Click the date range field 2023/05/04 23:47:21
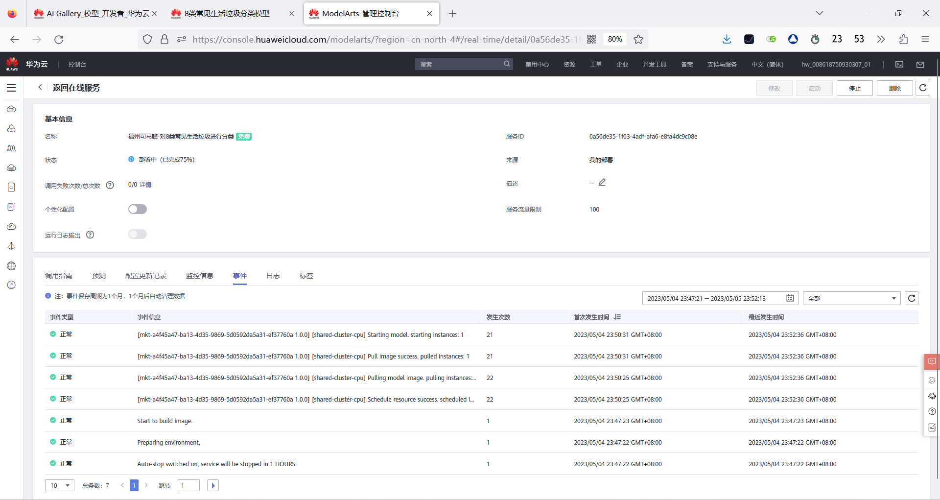The image size is (940, 500). point(721,298)
